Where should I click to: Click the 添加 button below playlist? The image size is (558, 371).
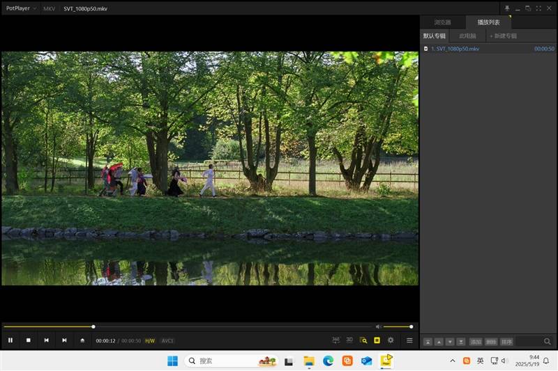click(x=476, y=342)
